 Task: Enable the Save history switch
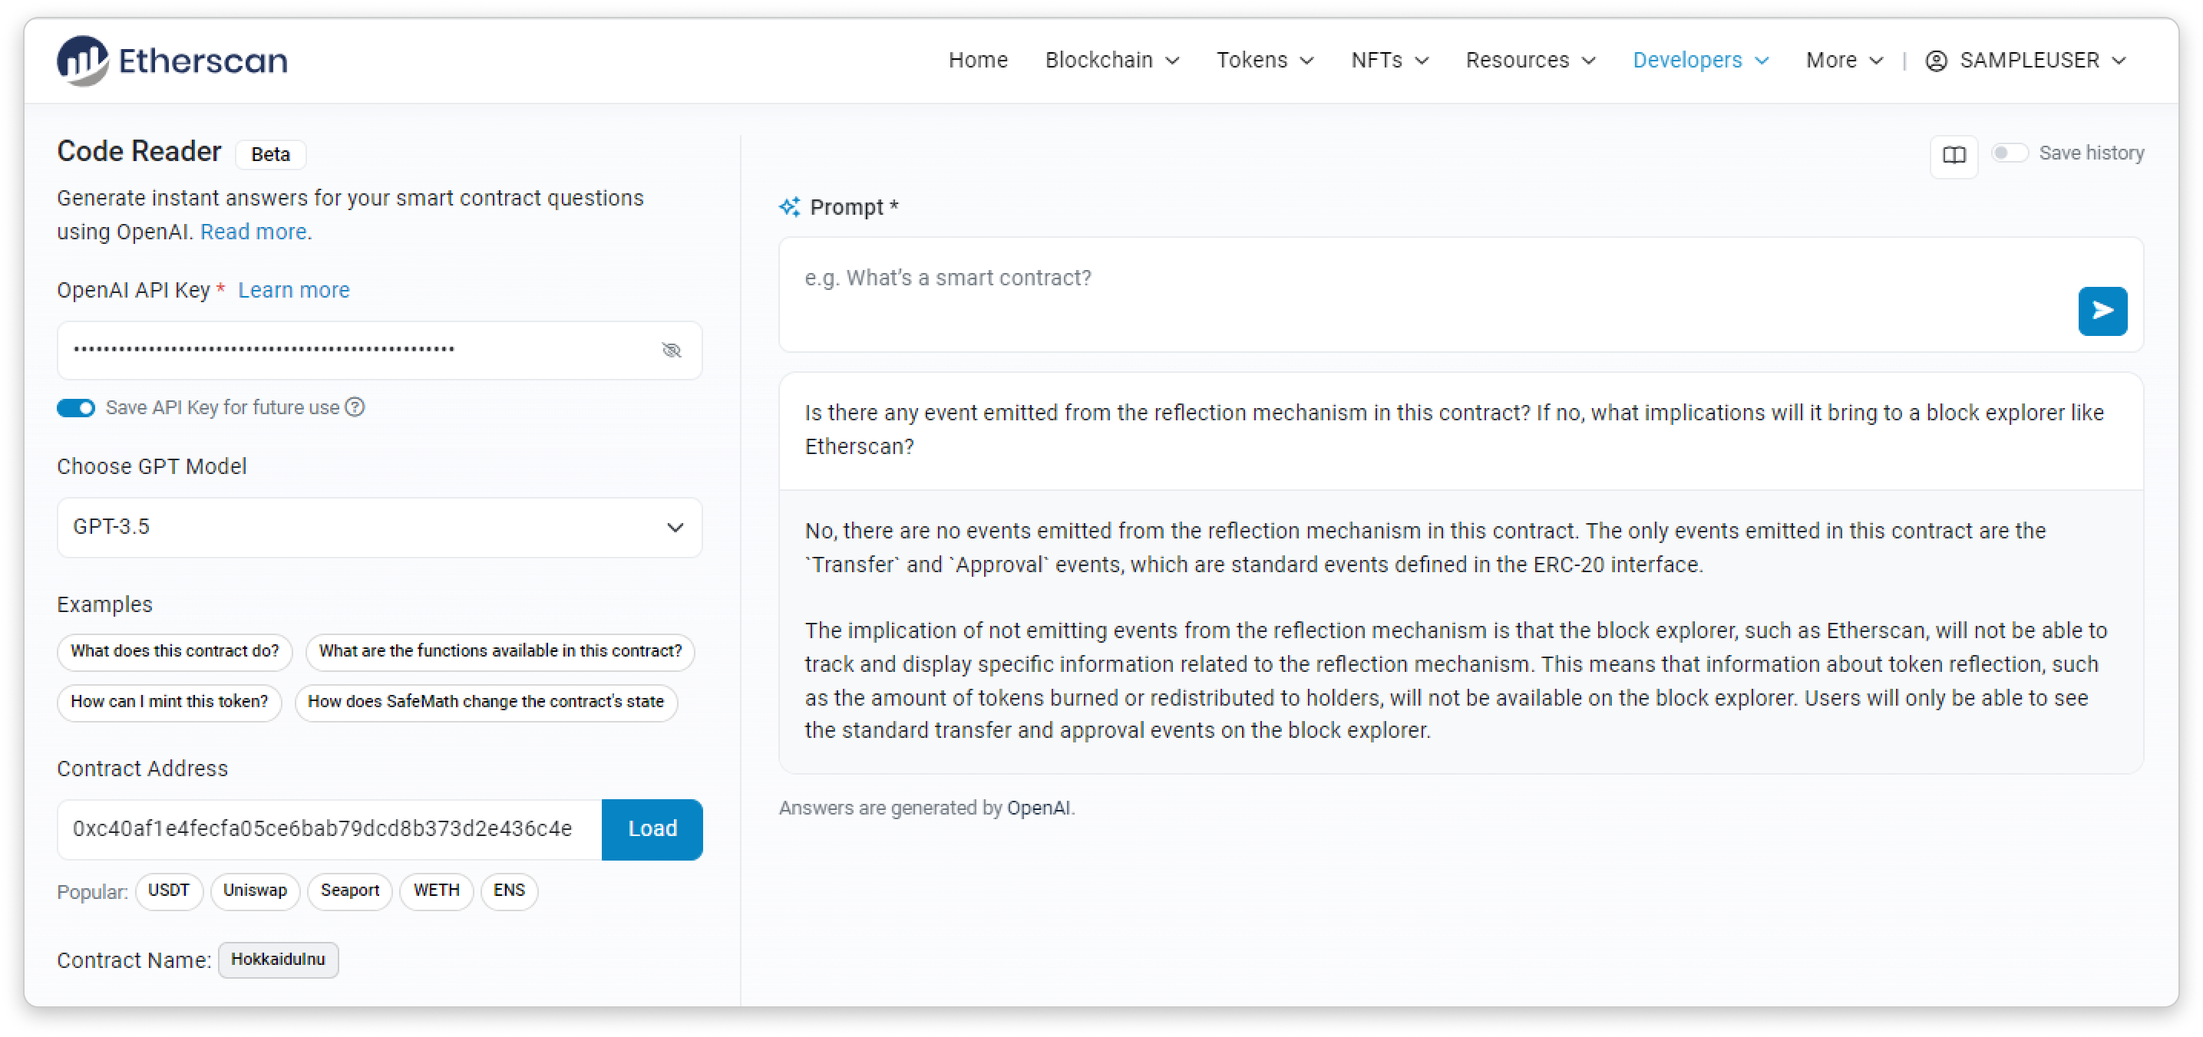click(2008, 153)
